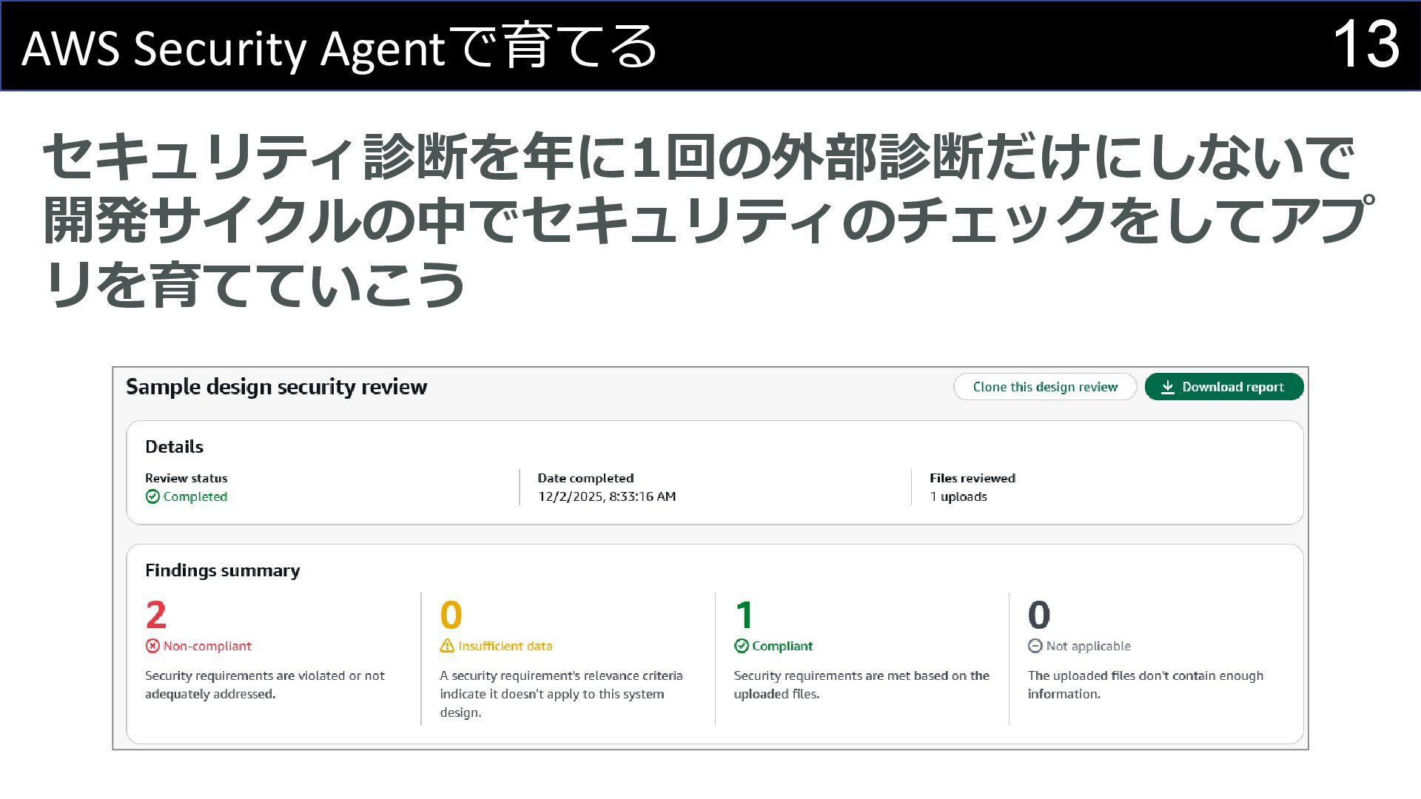Click the yellow Insufficient data warning icon
The width and height of the screenshot is (1421, 799).
pyautogui.click(x=447, y=646)
